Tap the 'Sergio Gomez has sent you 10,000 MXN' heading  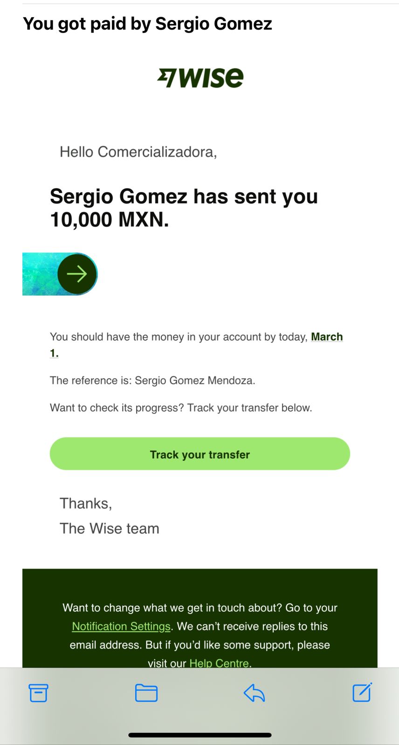184,208
